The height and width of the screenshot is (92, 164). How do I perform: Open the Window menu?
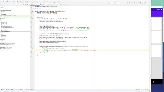coord(28,1)
